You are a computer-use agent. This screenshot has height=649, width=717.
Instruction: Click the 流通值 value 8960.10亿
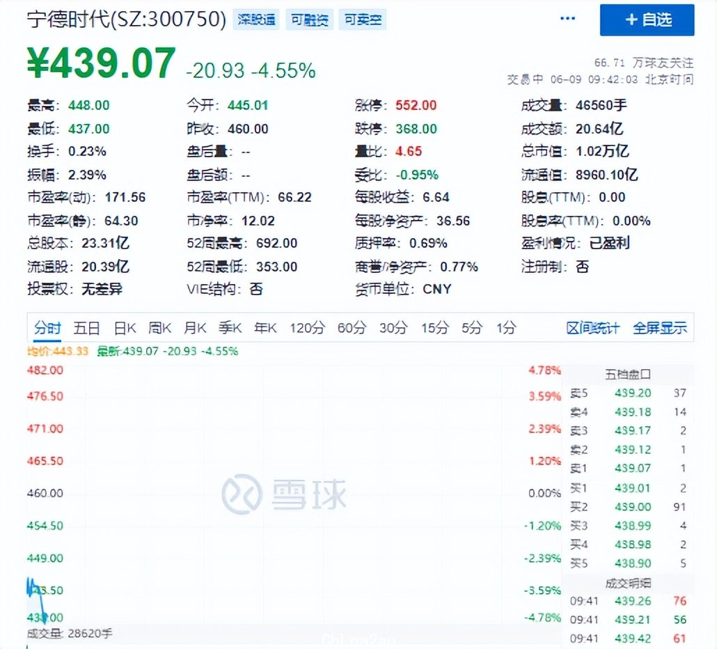[606, 175]
